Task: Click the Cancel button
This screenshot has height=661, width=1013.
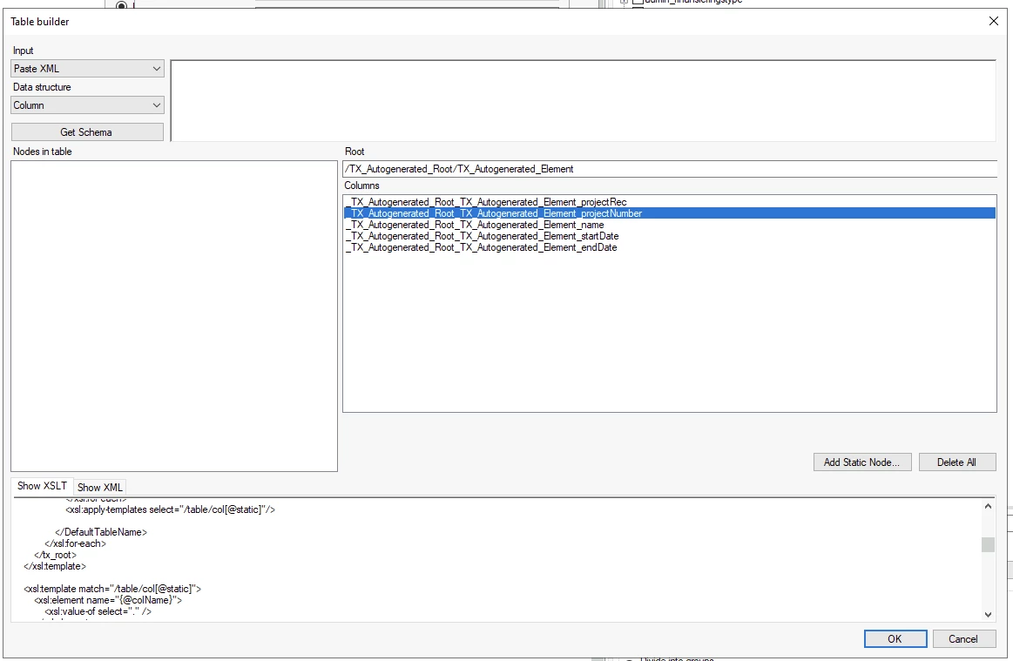Action: click(962, 639)
